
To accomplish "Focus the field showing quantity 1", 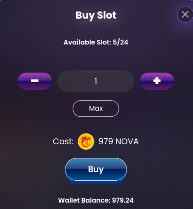I will 96,81.
